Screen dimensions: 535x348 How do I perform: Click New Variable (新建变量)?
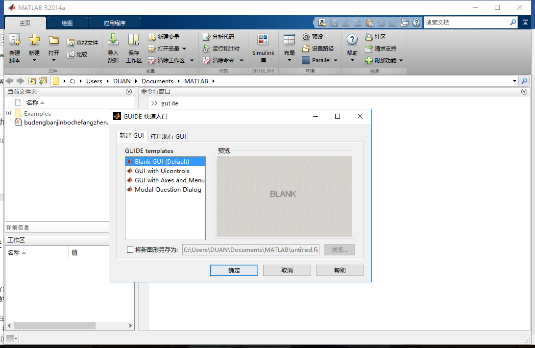click(x=164, y=37)
